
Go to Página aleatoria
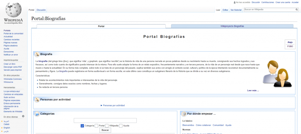coord(11,46)
